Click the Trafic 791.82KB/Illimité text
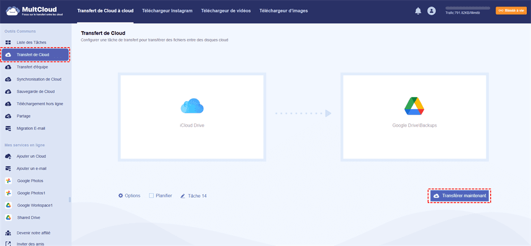The width and height of the screenshot is (531, 246). (x=463, y=13)
